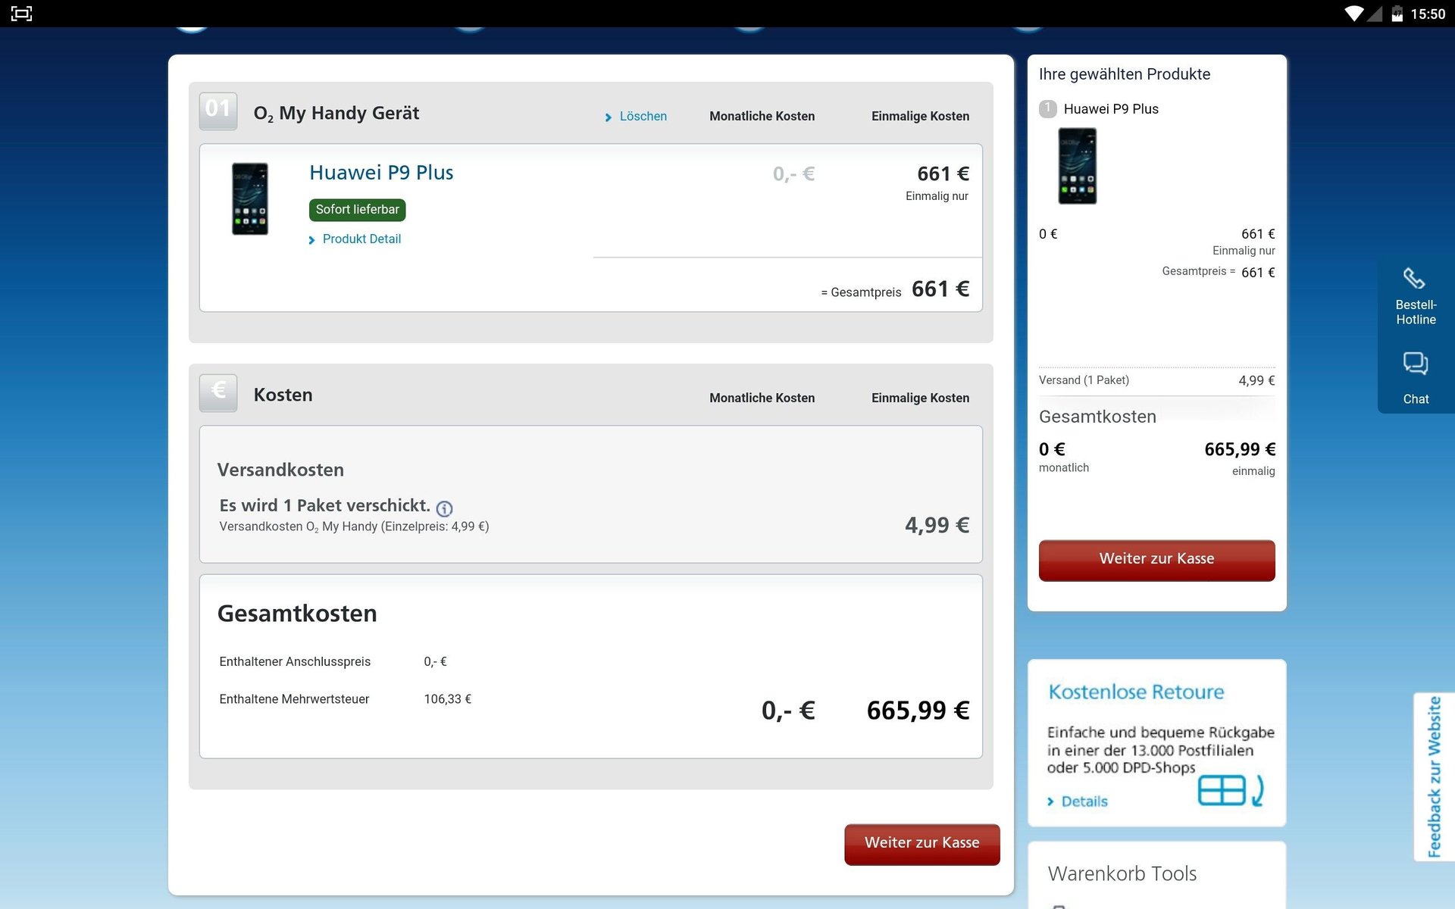Click the screenshot icon at top left
The height and width of the screenshot is (909, 1455).
[22, 14]
